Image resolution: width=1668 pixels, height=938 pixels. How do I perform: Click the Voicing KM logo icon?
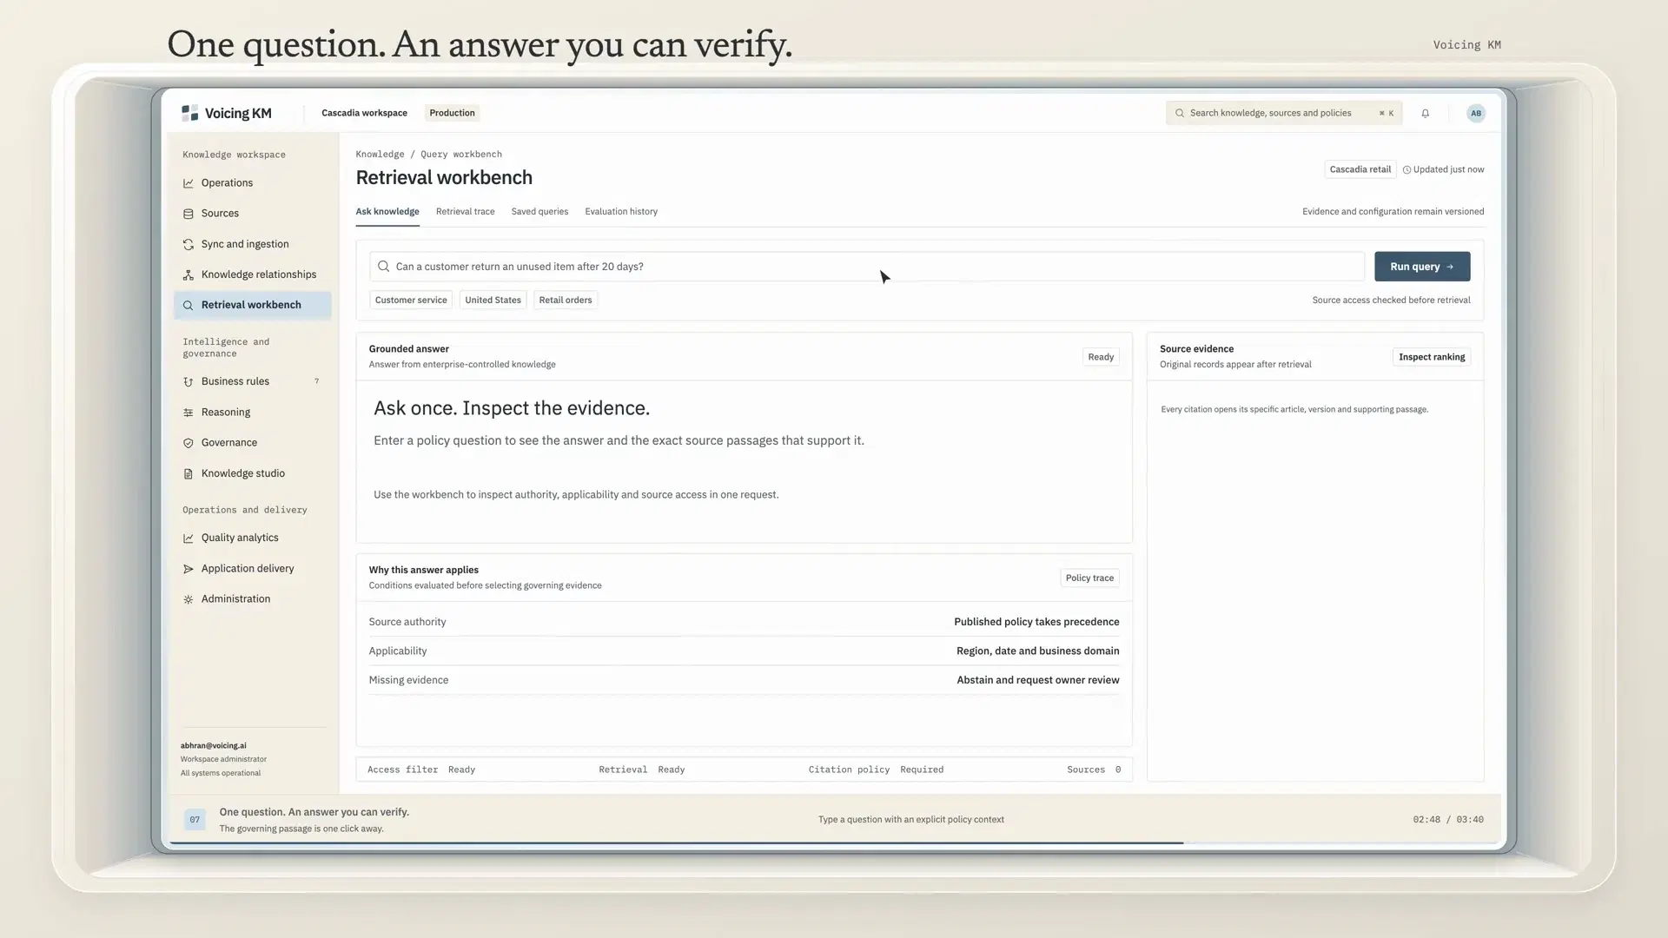click(x=189, y=113)
